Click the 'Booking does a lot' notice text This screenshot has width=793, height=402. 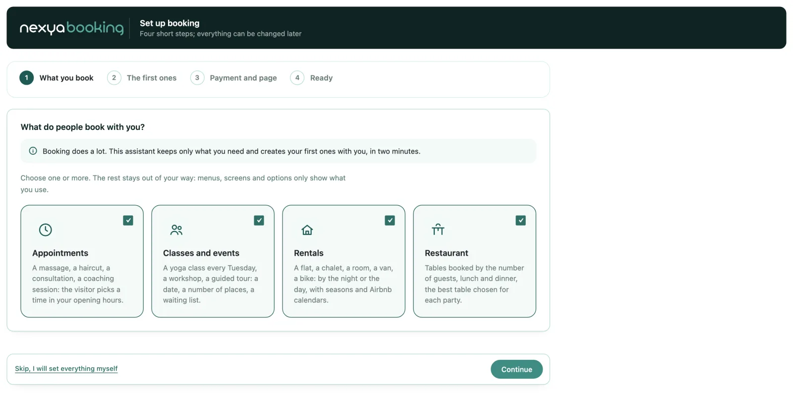[231, 151]
